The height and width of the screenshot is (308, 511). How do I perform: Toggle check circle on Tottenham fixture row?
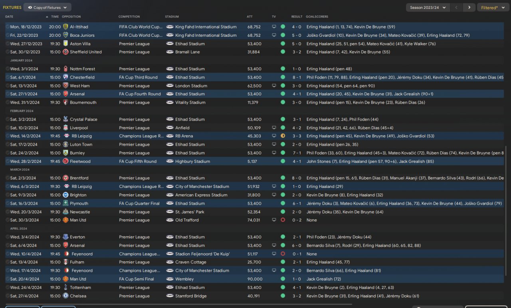coord(8,287)
